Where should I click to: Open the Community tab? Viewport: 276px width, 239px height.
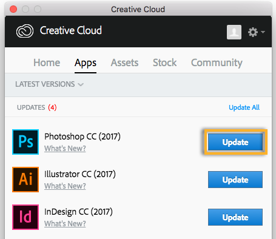(x=217, y=63)
